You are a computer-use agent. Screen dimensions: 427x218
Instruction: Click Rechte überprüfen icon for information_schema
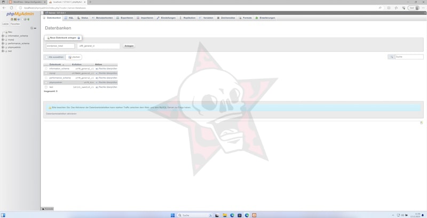[97, 69]
